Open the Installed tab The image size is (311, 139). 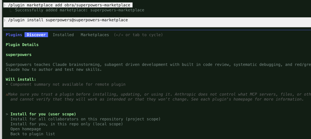[63, 35]
